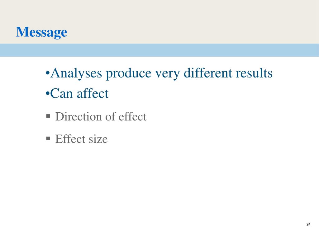
Task: Click the square bullet before "Direction of effect"
Action: pos(48,116)
